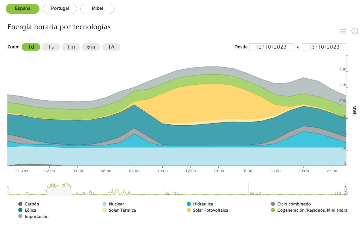Switch to the Mibel tab

tap(97, 9)
